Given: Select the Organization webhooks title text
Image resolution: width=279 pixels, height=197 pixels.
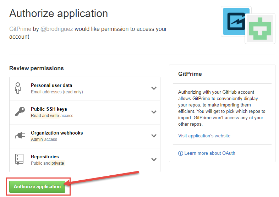Looking at the screenshot, I should pyautogui.click(x=57, y=133).
